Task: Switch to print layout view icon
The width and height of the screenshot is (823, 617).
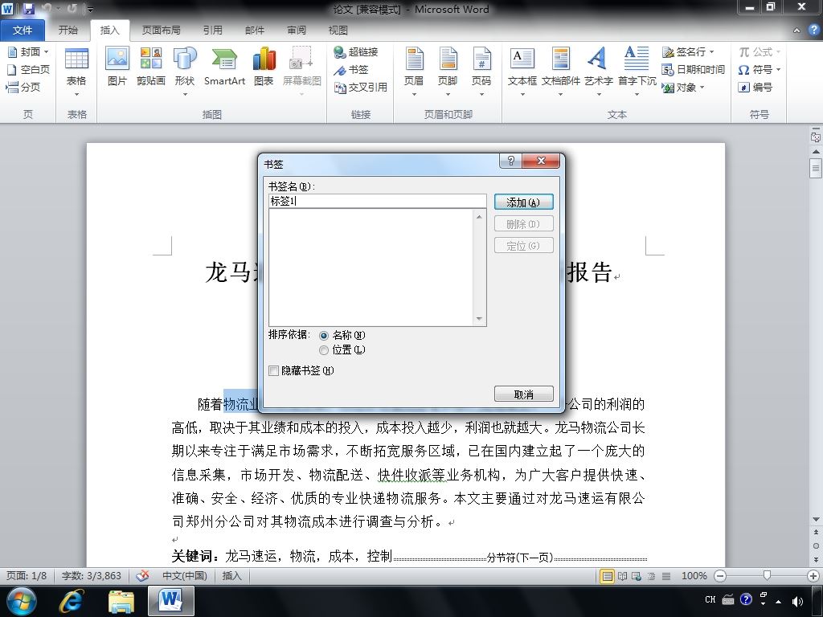Action: point(608,576)
